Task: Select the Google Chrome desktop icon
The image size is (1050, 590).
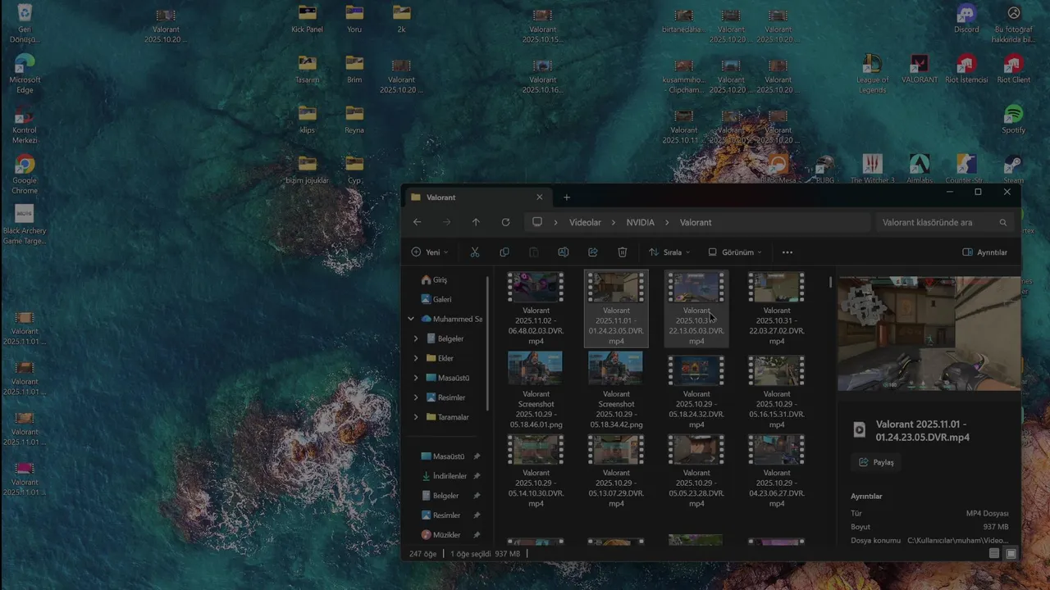Action: [x=25, y=175]
